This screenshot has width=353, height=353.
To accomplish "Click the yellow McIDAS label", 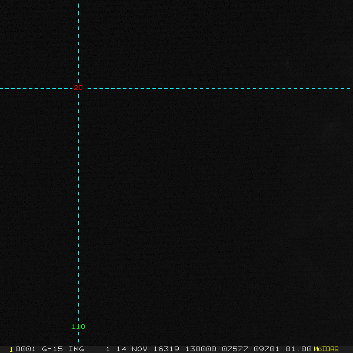I will (x=326, y=349).
